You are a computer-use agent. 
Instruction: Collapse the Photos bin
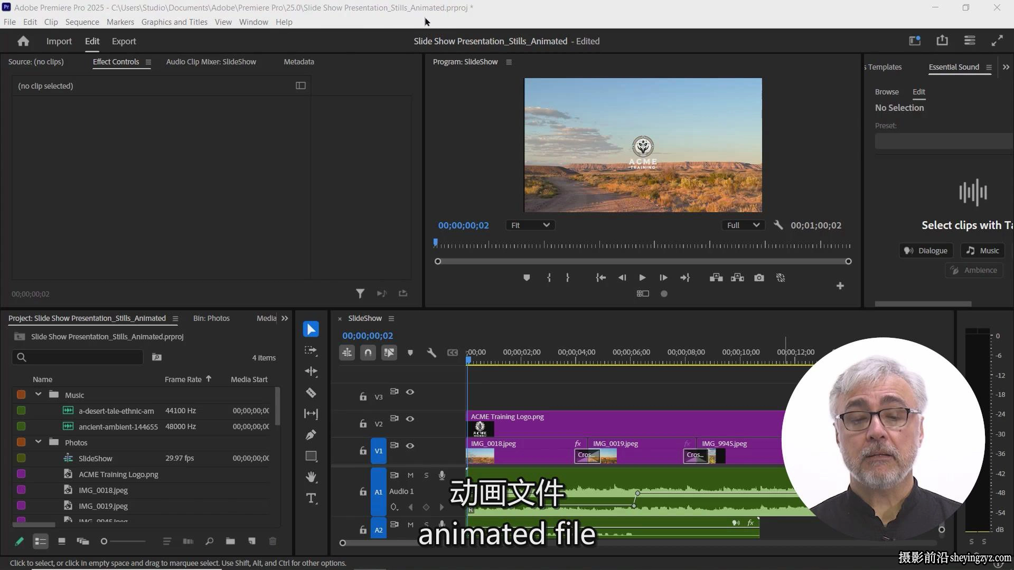point(38,442)
